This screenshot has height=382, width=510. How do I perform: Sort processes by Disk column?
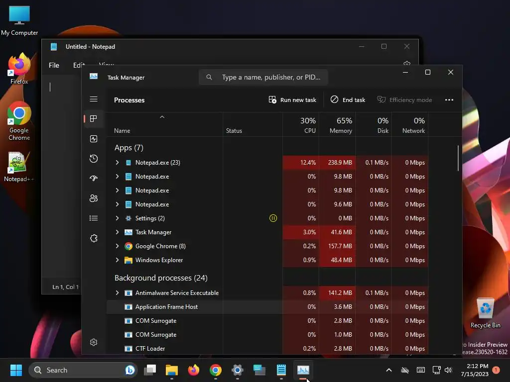point(374,125)
